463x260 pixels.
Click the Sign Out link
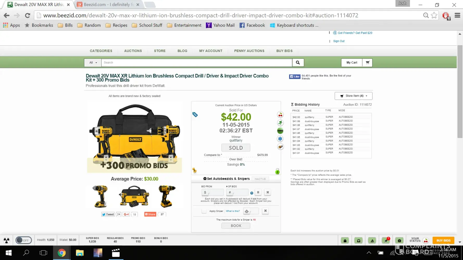339,41
